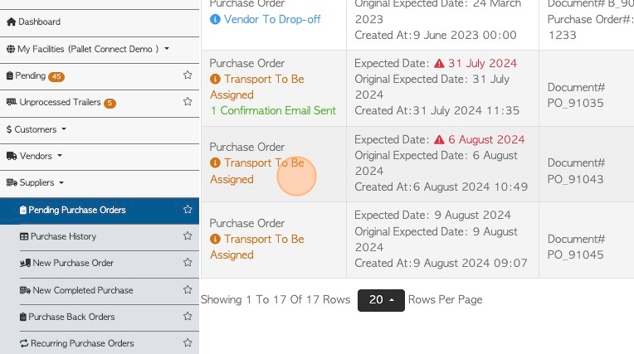Viewport: 634px width, 354px height.
Task: Expand the Vendors menu section
Action: click(34, 156)
